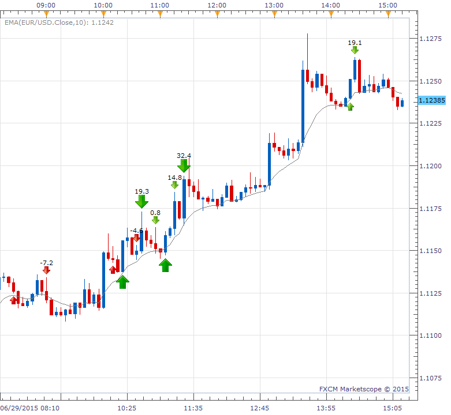Click the 15:05 bottom time label
Viewport: 451px width, 415px height.
[x=393, y=408]
